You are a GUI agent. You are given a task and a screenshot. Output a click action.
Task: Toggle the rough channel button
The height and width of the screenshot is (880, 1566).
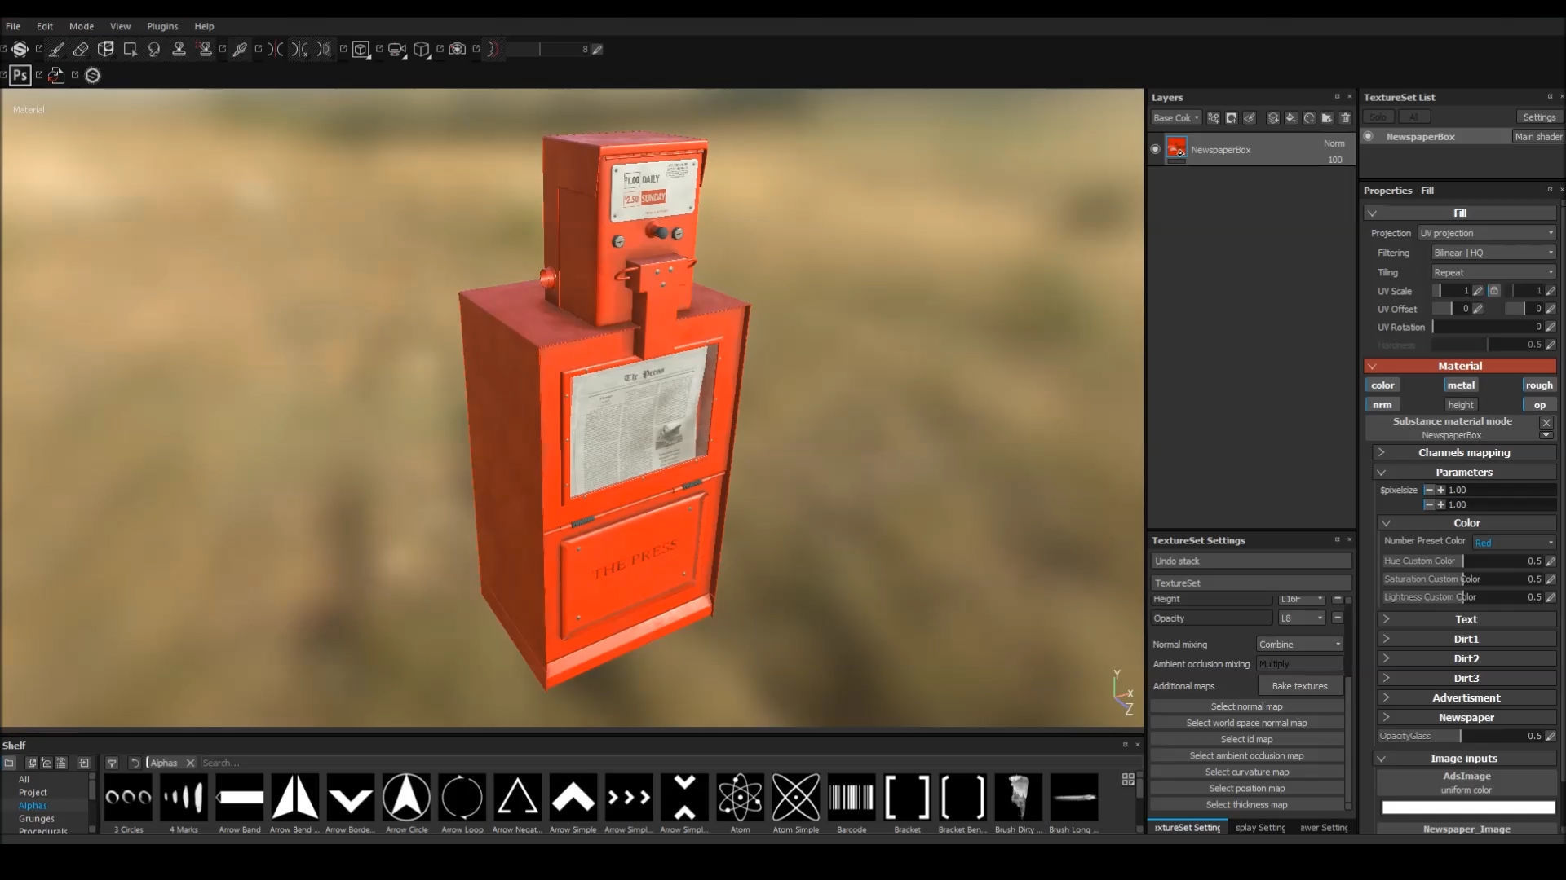pyautogui.click(x=1539, y=385)
